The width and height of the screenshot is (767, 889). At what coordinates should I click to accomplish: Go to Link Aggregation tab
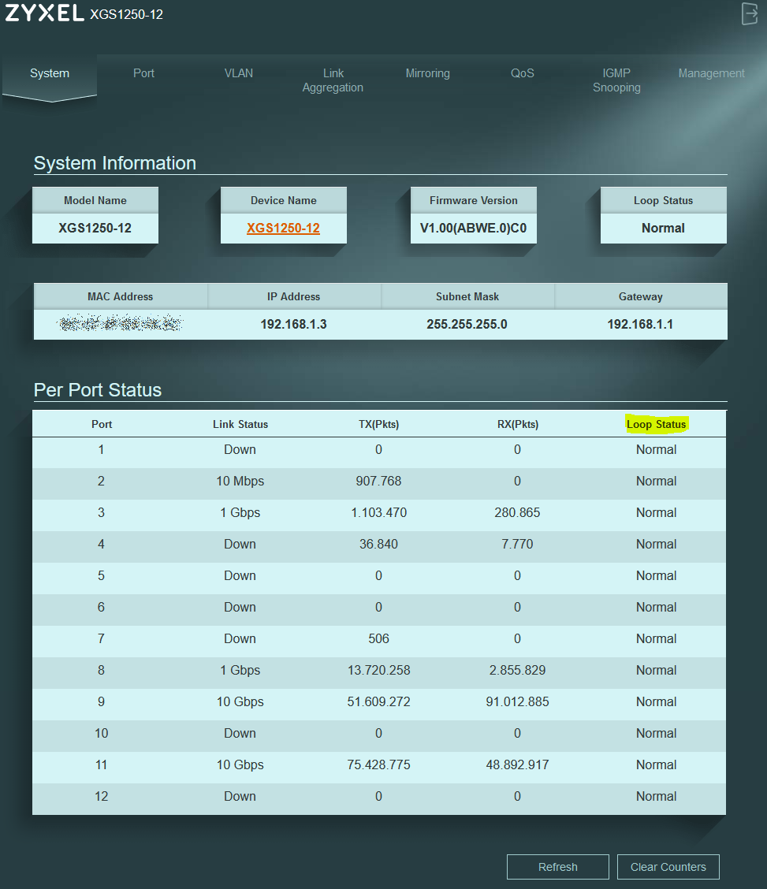tap(333, 80)
